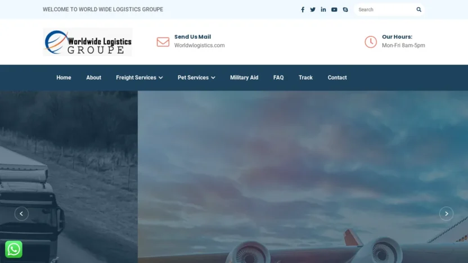This screenshot has width=468, height=263.
Task: Open the Skype social icon
Action: pyautogui.click(x=345, y=10)
